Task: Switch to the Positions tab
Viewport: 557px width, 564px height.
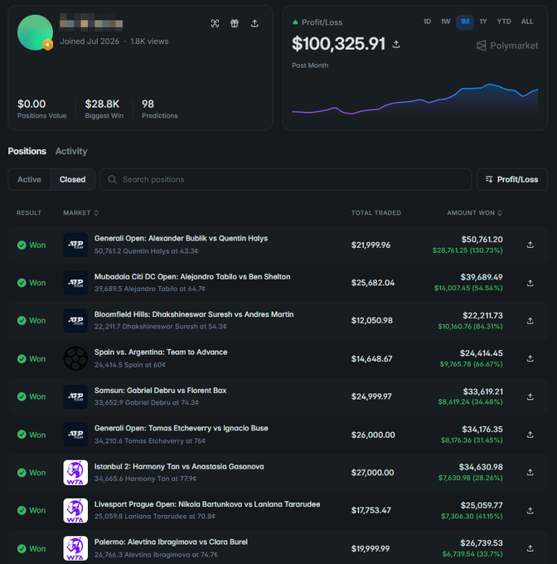Action: point(27,151)
